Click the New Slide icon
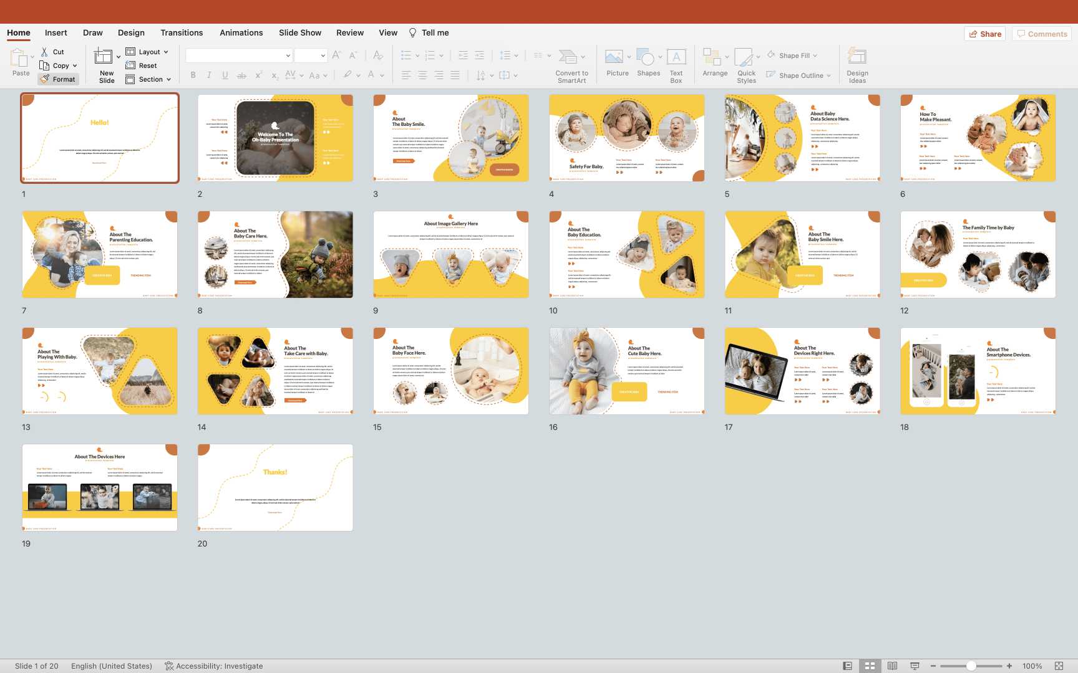1078x673 pixels. pos(104,57)
